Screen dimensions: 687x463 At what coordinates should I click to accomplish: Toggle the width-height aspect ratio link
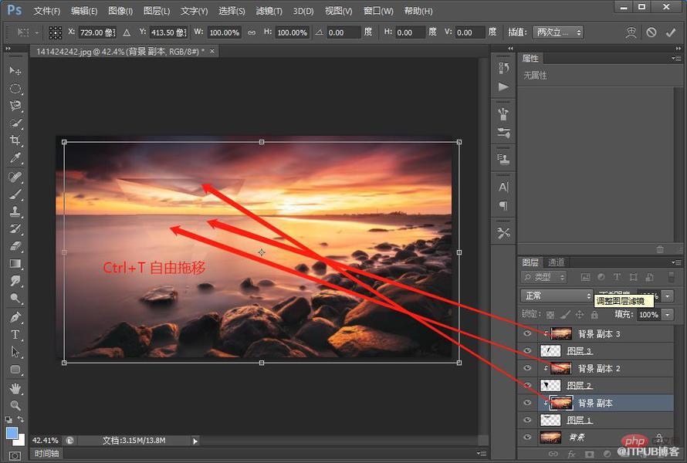click(x=252, y=32)
